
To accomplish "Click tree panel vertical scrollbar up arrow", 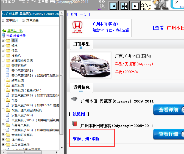I will pyautogui.click(x=62, y=13).
